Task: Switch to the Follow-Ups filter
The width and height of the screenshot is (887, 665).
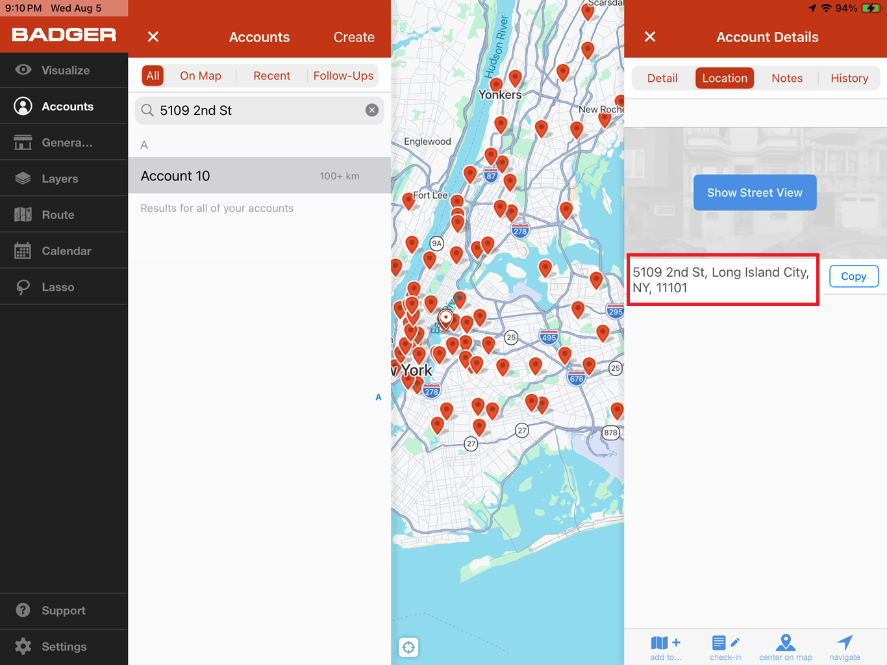Action: coord(344,76)
